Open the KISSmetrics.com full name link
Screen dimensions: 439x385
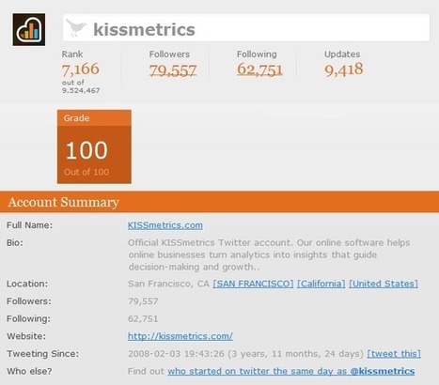(x=165, y=225)
